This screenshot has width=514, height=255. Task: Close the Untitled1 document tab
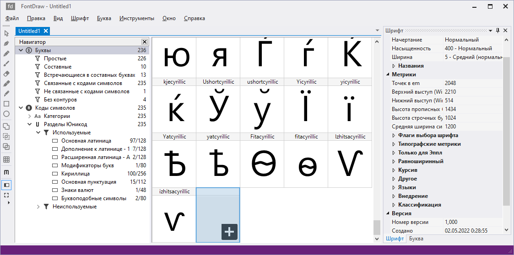(x=46, y=31)
